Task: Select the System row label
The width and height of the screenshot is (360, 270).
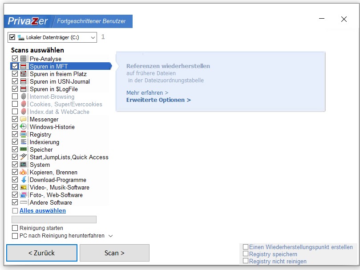Action: (40, 165)
